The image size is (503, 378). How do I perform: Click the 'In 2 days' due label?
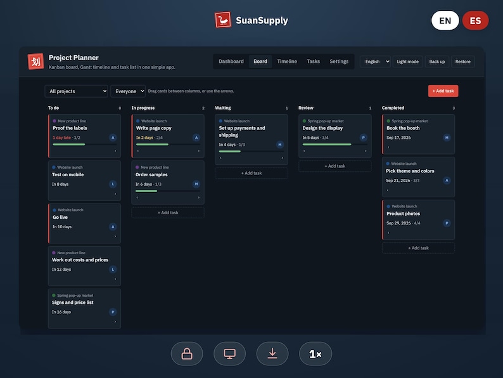pos(144,138)
